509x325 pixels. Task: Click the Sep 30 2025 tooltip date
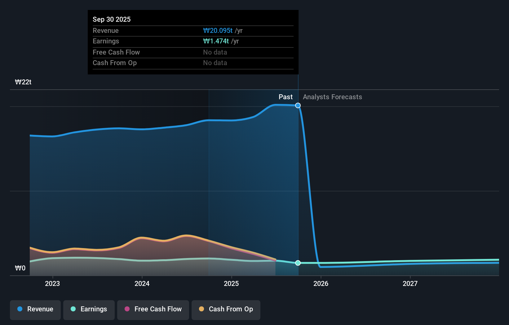pos(112,20)
